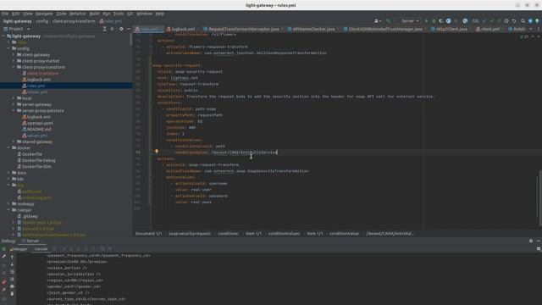Click the clear all trash icon in console
Screen dimensions: 542x305
[x=12, y=294]
